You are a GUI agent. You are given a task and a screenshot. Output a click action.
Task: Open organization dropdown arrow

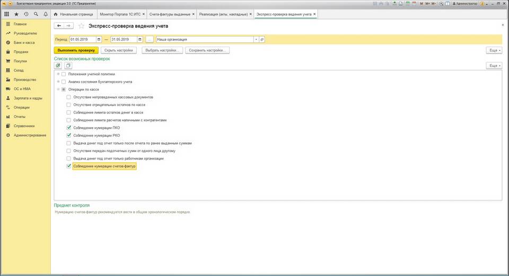(x=256, y=39)
